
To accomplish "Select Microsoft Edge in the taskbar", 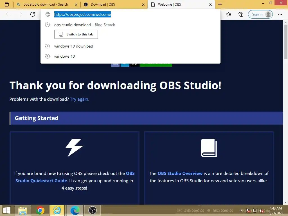I will pos(75,210).
